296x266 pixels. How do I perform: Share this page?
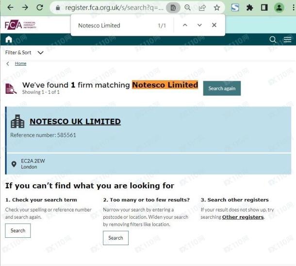point(202,8)
